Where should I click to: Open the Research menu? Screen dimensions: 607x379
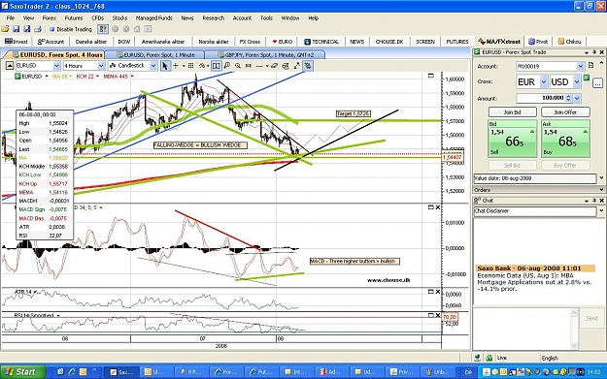click(214, 18)
